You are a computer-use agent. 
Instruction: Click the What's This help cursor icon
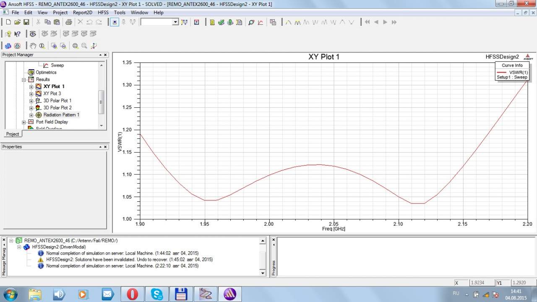coord(17,34)
